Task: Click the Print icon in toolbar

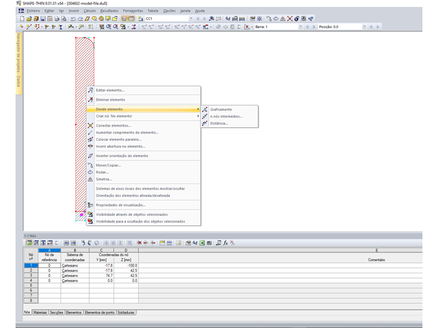Action: point(56,18)
